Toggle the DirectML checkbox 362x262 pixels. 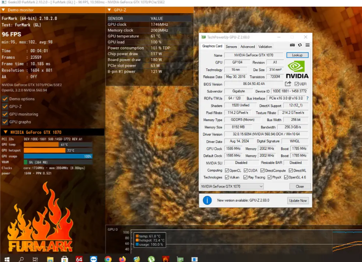[x=291, y=170]
